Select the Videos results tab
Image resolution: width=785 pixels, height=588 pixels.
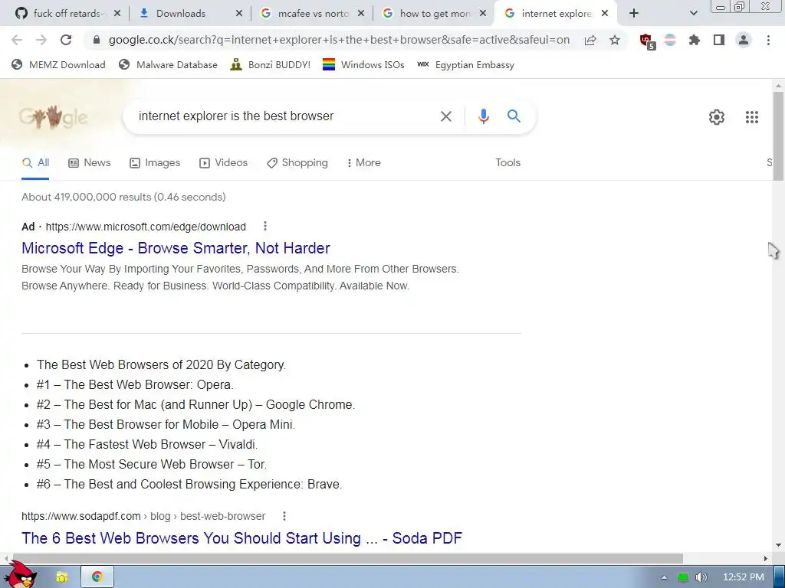point(223,163)
